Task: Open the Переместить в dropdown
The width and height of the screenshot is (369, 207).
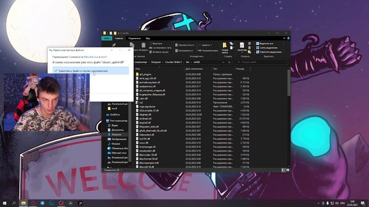Action: tap(184, 45)
